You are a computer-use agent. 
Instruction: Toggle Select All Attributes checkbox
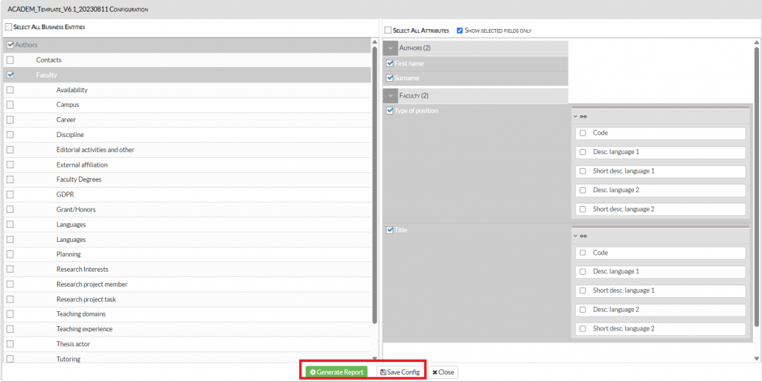(x=388, y=31)
